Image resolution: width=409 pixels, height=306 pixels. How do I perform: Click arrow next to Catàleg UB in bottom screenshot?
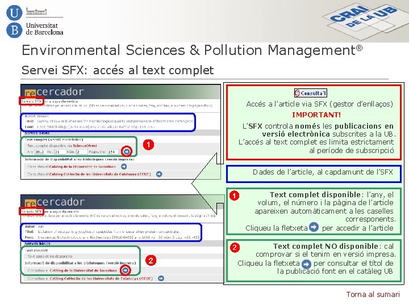(126, 270)
